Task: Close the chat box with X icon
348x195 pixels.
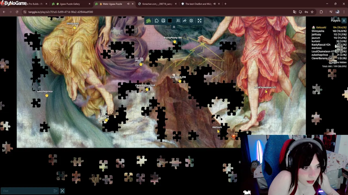Action: pyautogui.click(x=62, y=191)
